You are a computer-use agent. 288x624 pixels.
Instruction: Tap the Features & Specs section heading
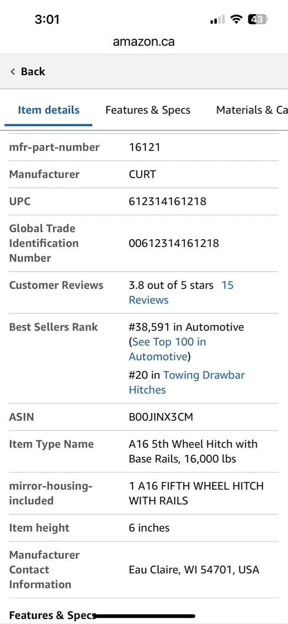(x=52, y=615)
